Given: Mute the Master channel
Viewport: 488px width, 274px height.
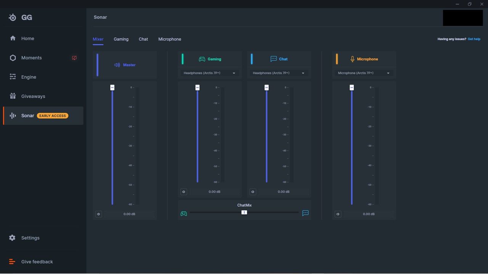Looking at the screenshot, I should [x=98, y=214].
